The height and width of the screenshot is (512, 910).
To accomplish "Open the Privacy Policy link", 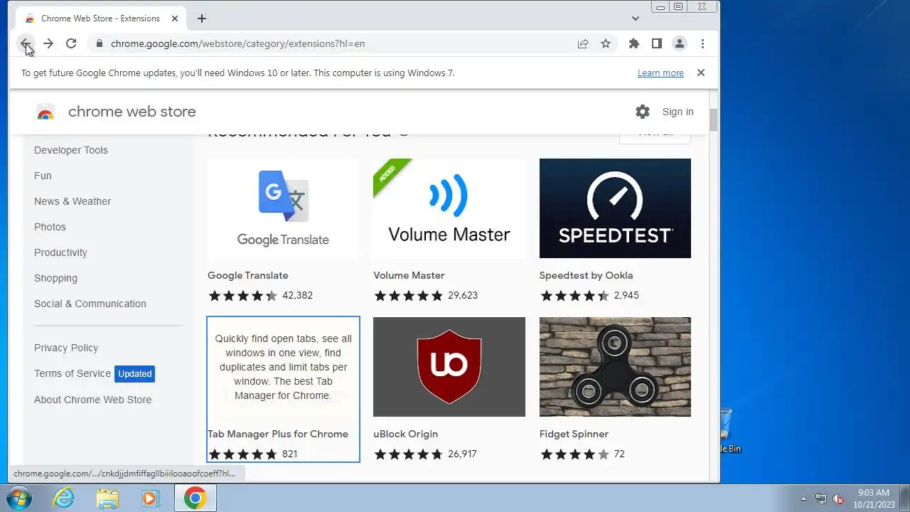I will click(66, 348).
